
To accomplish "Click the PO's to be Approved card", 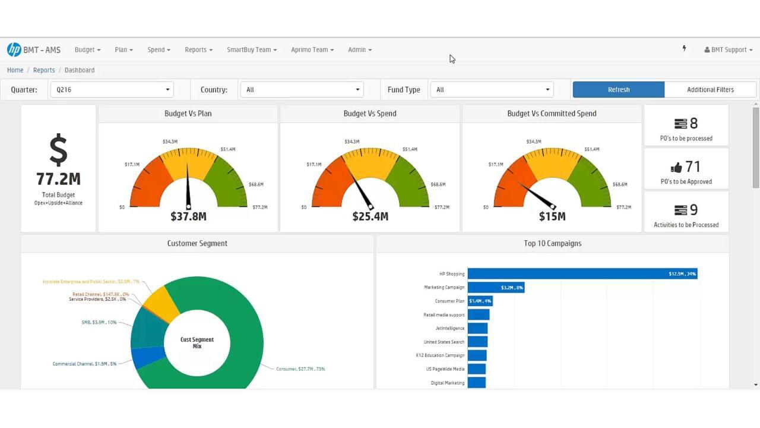I will click(686, 169).
